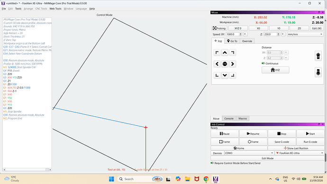
Task: Stop the job
Action: [282, 134]
